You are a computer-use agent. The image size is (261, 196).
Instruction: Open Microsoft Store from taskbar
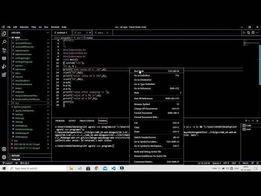tap(88, 168)
